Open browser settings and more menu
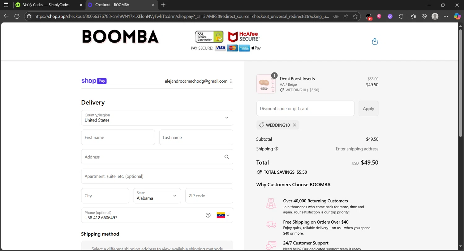 pyautogui.click(x=446, y=16)
